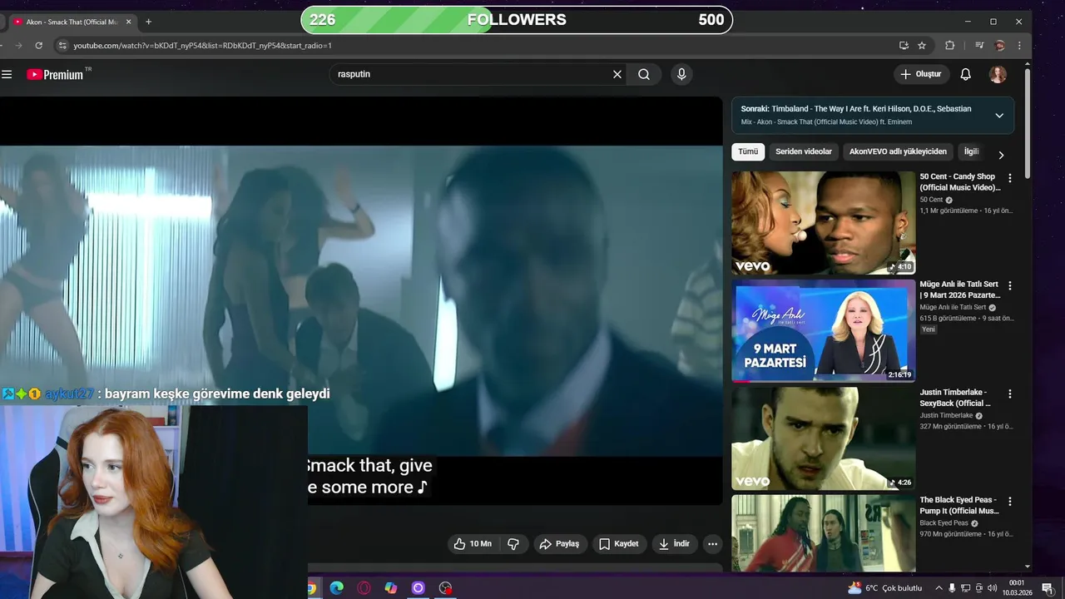1065x599 pixels.
Task: Click the YouTube Premium logo
Action: pyautogui.click(x=55, y=75)
